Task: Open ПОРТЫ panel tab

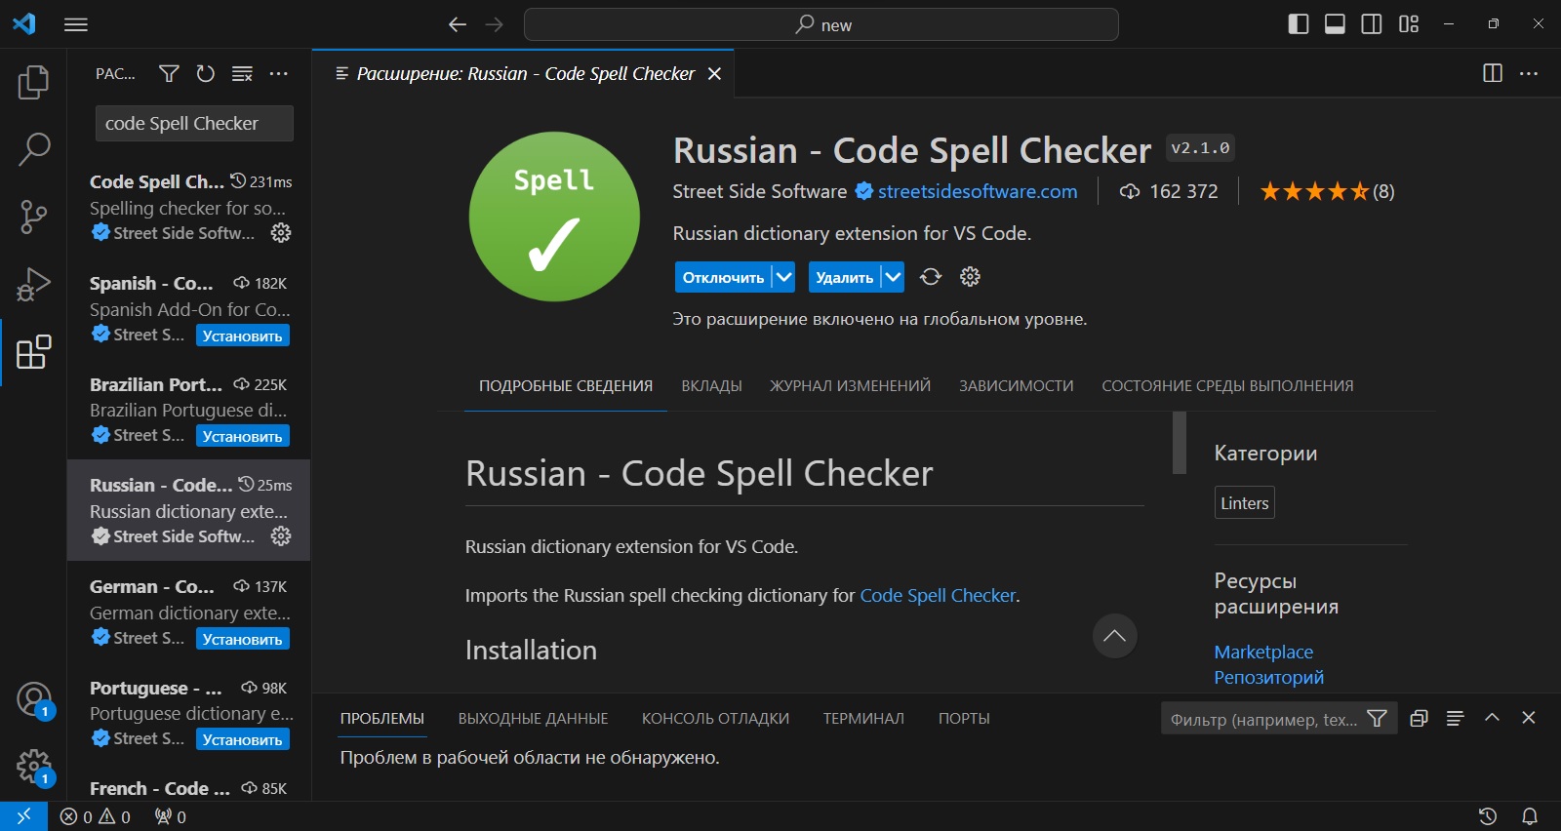Action: click(964, 719)
